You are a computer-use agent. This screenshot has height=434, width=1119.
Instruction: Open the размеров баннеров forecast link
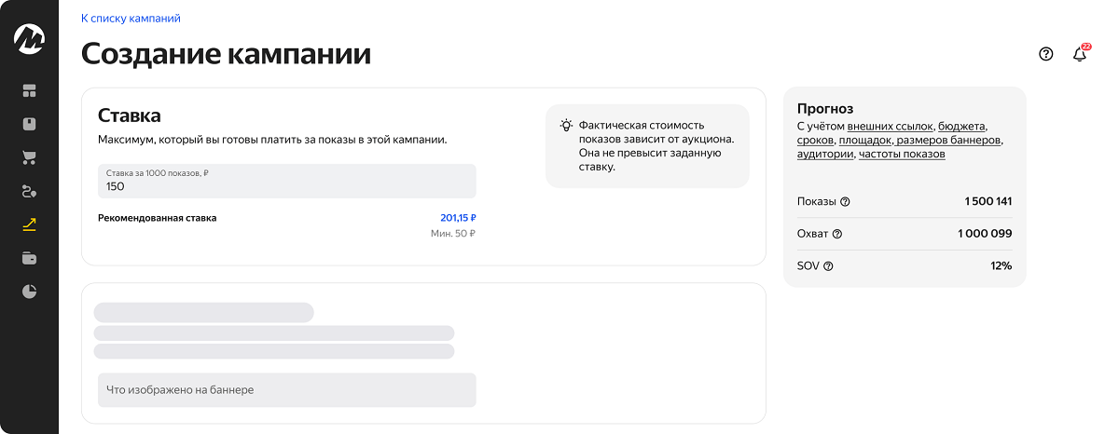click(948, 140)
